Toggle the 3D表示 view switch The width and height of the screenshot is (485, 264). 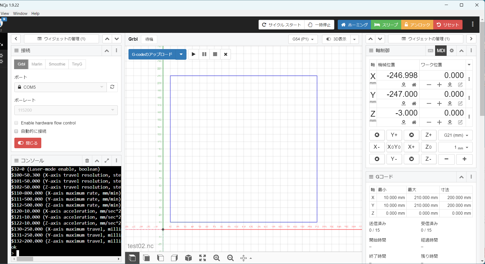point(336,39)
